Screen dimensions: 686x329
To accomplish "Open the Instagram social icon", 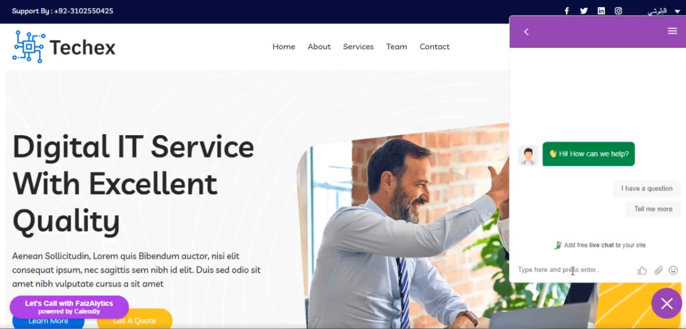I will 618,11.
